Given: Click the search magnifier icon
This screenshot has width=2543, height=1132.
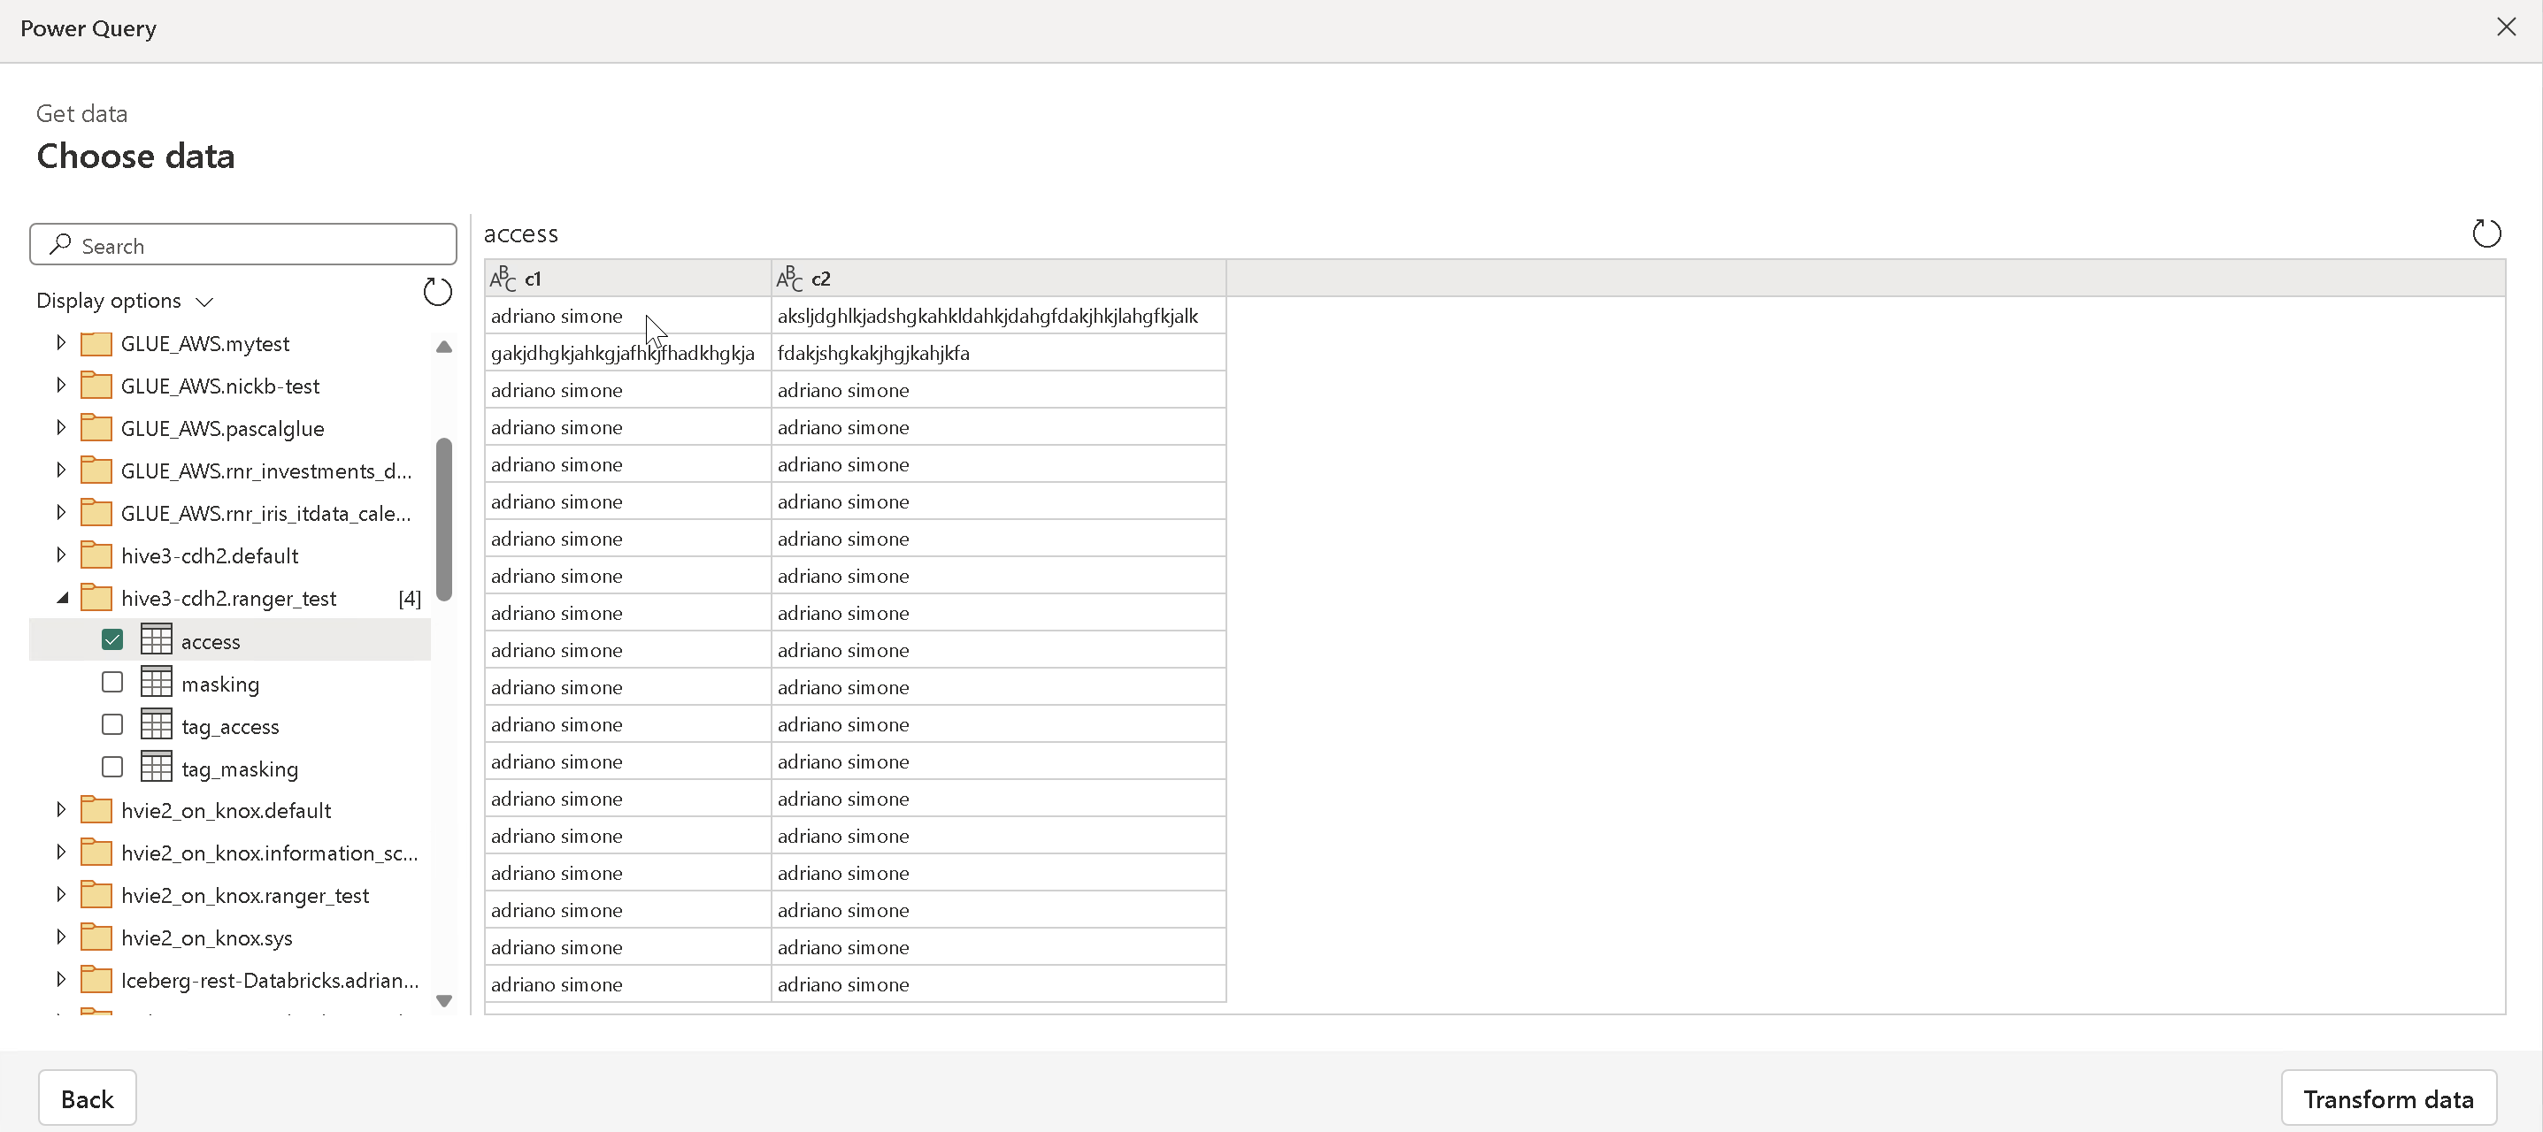Looking at the screenshot, I should pos(60,244).
